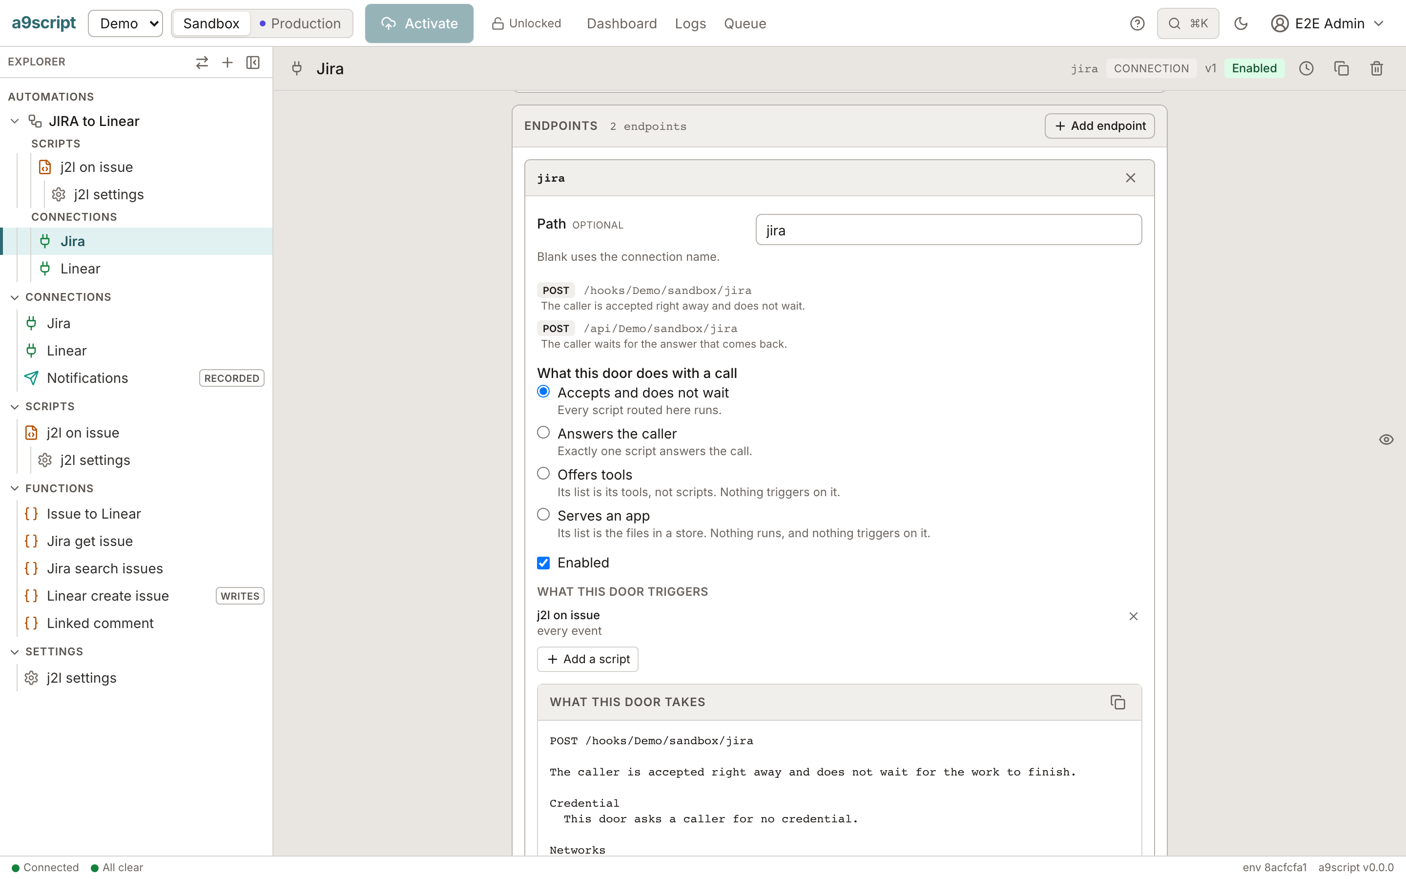This screenshot has height=879, width=1406.
Task: Collapse JIRA to Linear automation
Action: (15, 121)
